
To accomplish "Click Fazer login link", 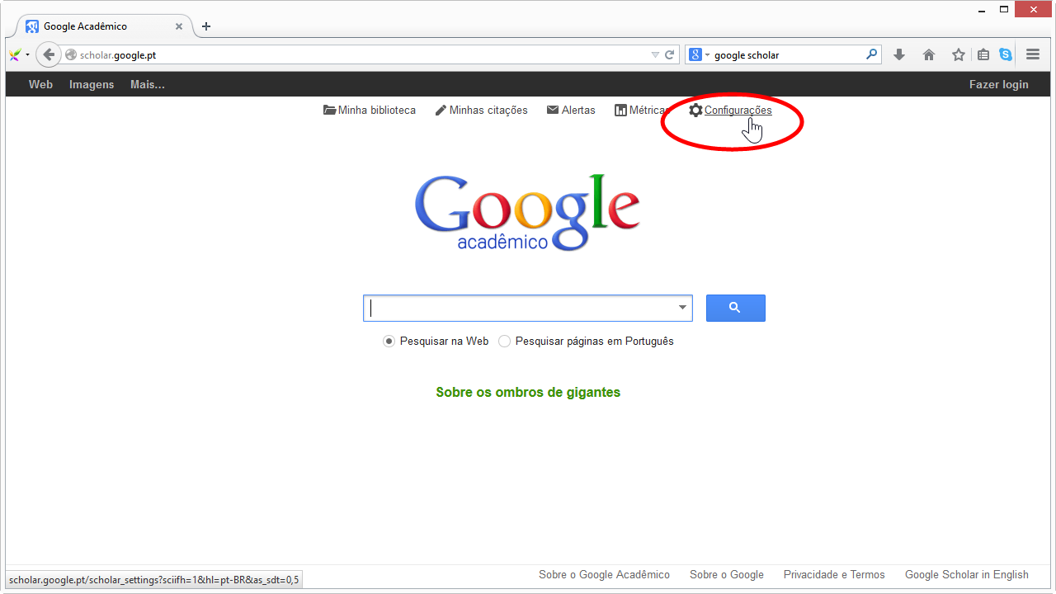I will tap(999, 84).
